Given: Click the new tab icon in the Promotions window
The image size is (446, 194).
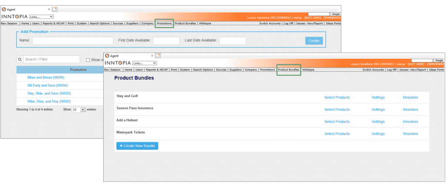Looking at the screenshot, I should pos(55,9).
